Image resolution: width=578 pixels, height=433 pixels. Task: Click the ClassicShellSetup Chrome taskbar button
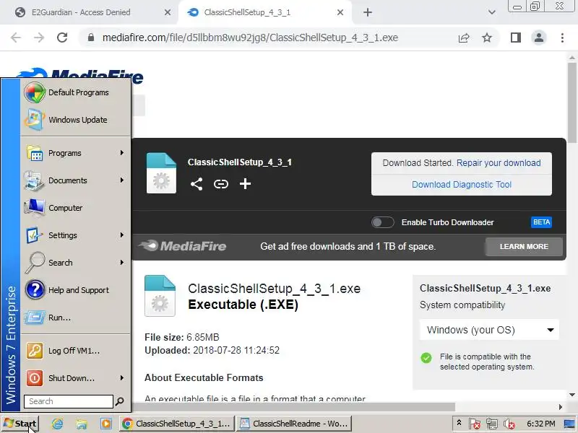176,424
